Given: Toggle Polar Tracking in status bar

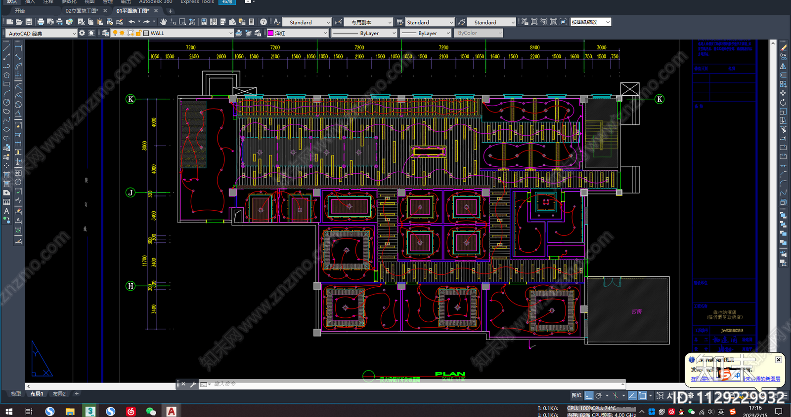Looking at the screenshot, I should tap(599, 395).
